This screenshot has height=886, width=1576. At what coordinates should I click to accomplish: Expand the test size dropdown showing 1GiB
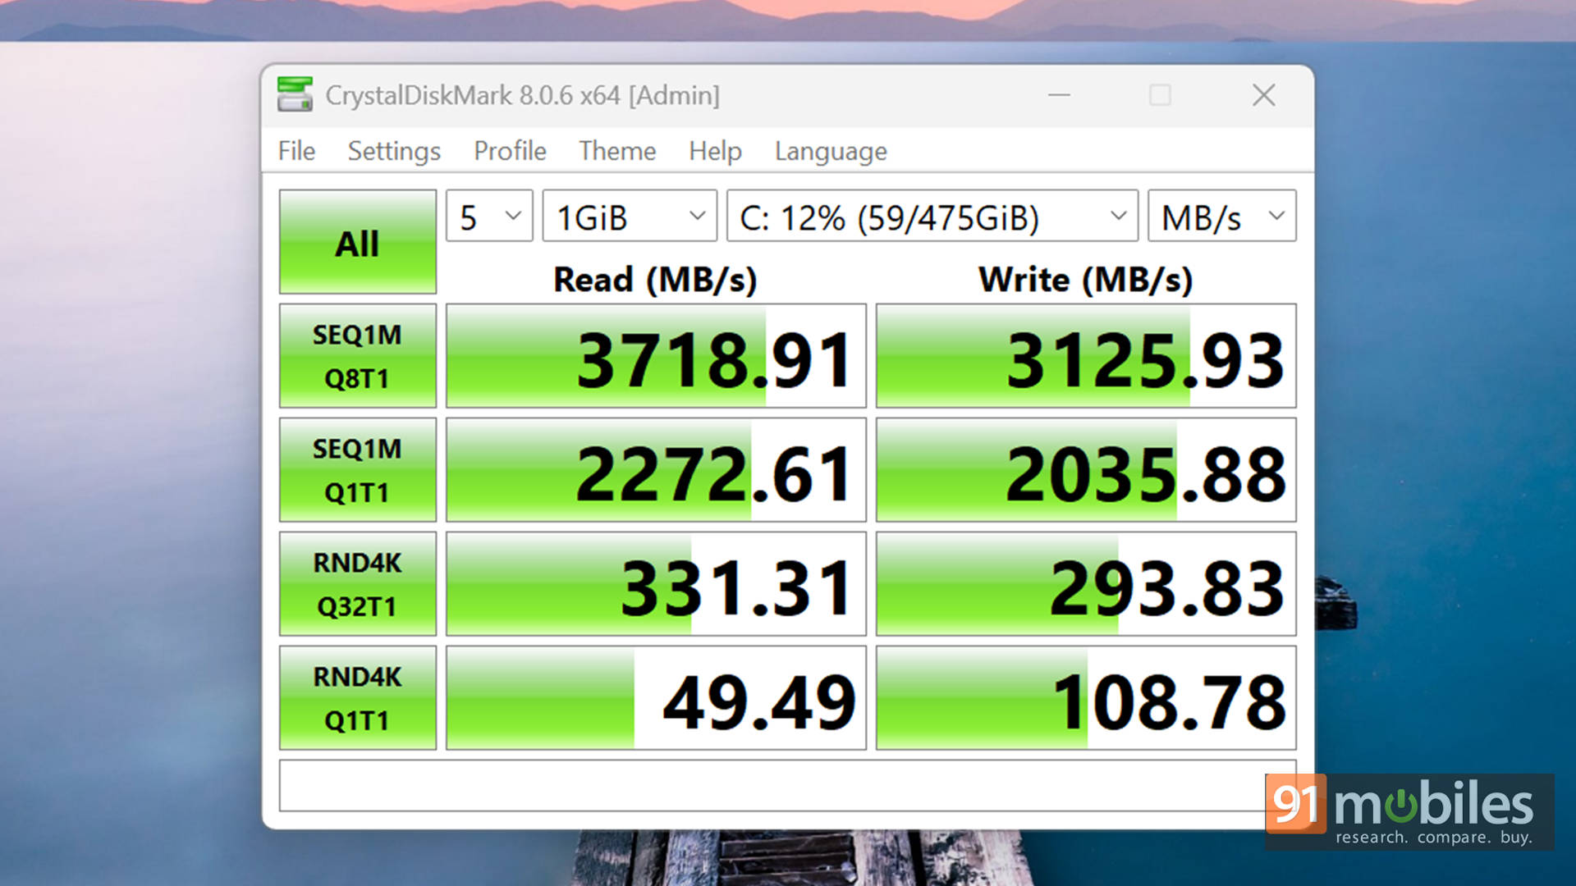tap(630, 216)
